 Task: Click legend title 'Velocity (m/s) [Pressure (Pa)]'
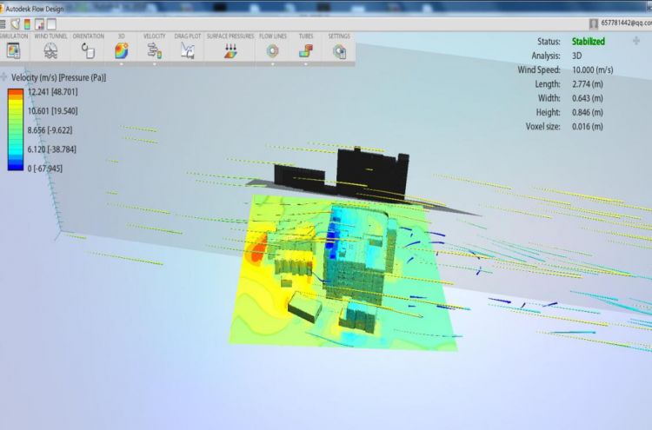coord(58,77)
